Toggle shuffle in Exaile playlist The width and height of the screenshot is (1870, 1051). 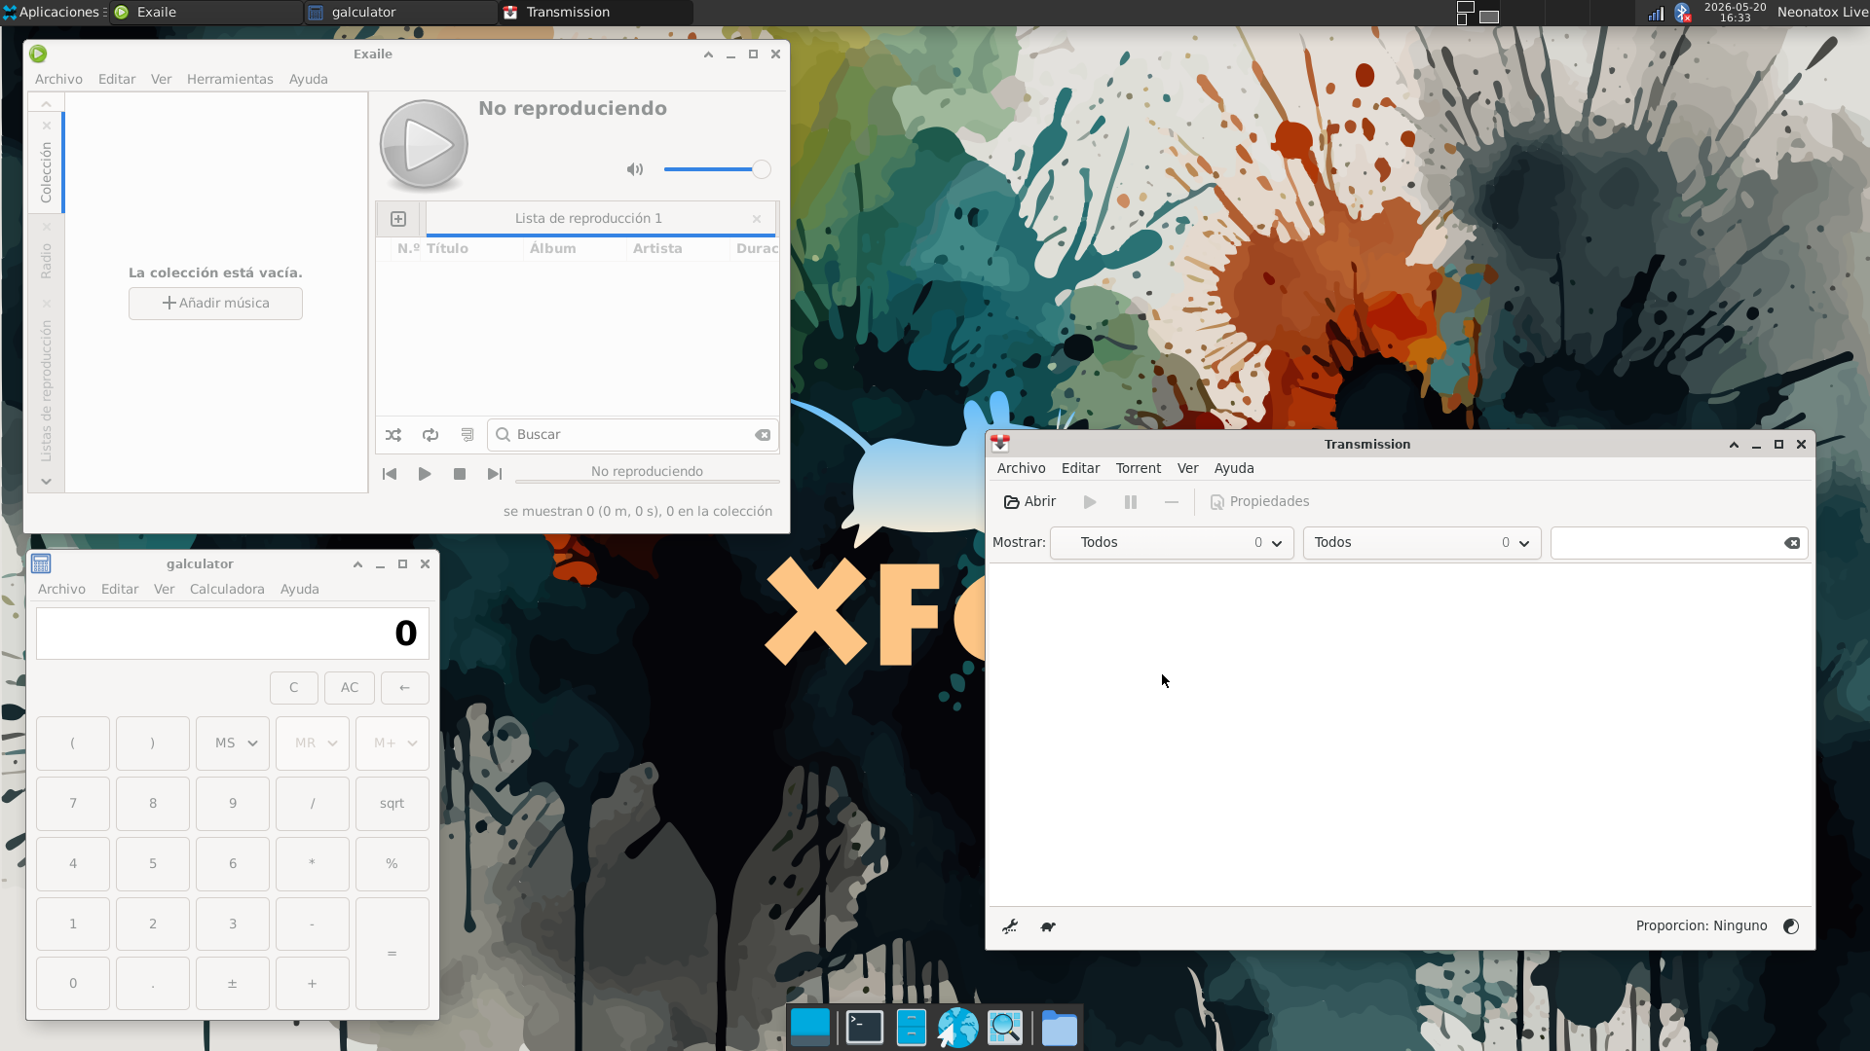pyautogui.click(x=393, y=435)
